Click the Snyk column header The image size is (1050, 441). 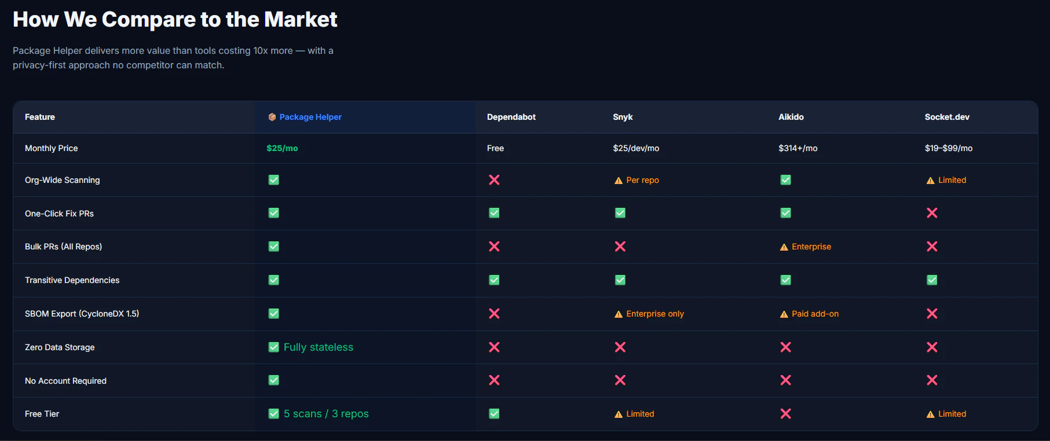(623, 117)
